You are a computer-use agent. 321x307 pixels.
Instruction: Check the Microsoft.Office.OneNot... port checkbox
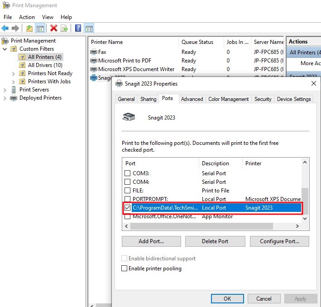click(x=127, y=216)
